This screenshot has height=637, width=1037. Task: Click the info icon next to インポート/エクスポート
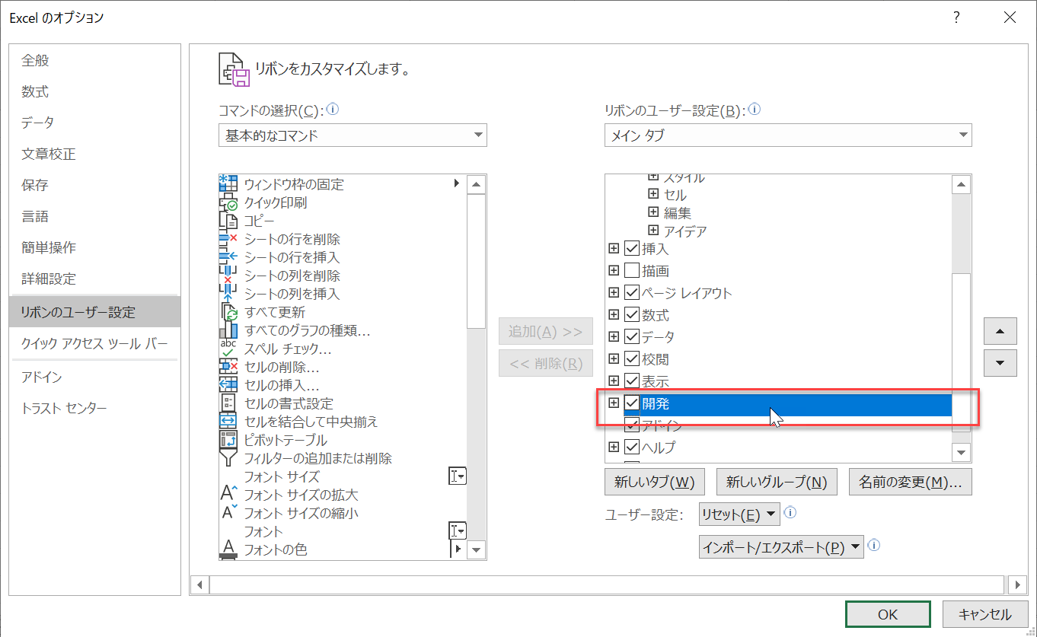click(x=873, y=545)
